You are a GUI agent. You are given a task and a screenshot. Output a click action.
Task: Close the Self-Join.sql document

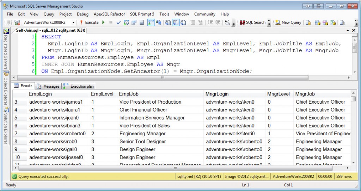[x=354, y=30]
